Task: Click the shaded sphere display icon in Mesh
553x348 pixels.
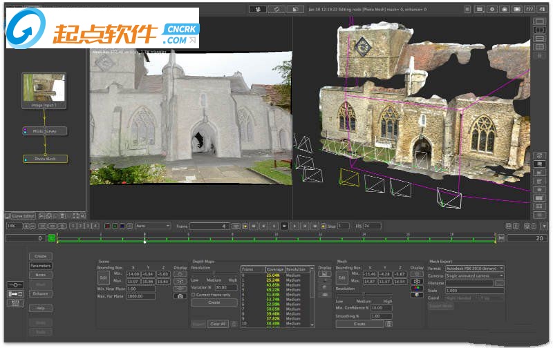Action: 417,295
